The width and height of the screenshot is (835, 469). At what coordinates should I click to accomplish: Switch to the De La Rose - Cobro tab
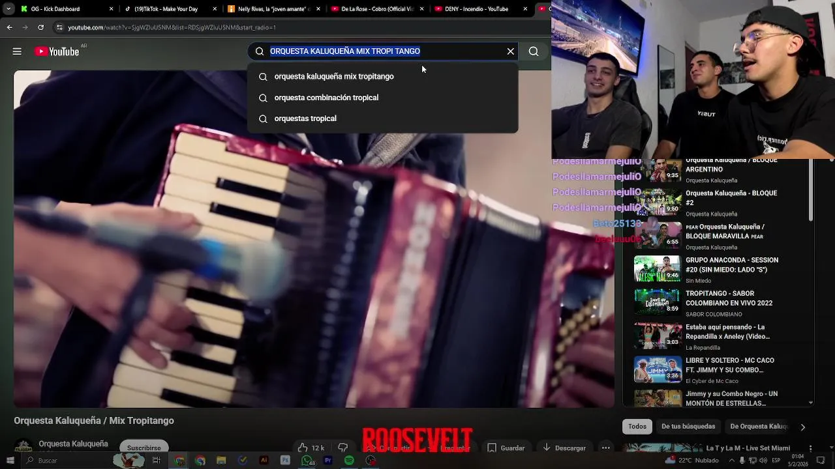[x=376, y=8]
